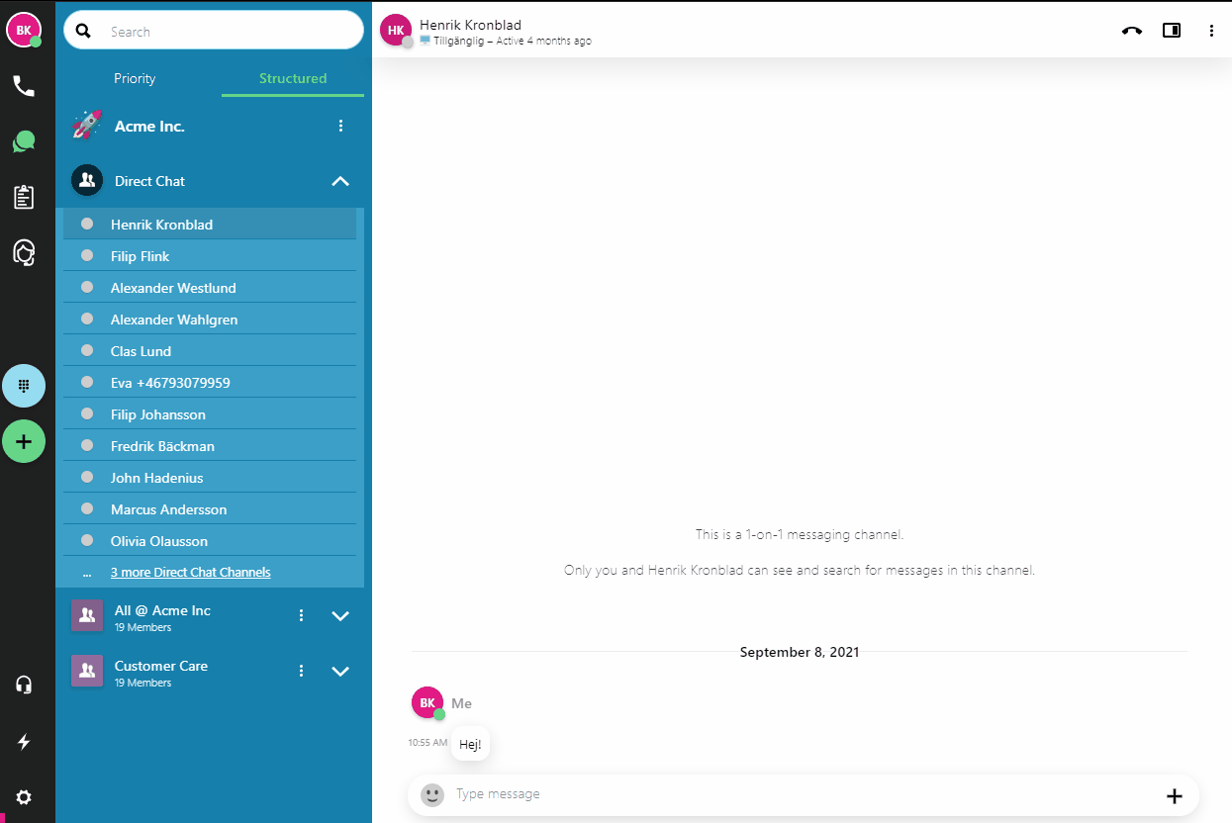1232x823 pixels.
Task: Click the 'Hej!' message bubble
Action: 470,744
